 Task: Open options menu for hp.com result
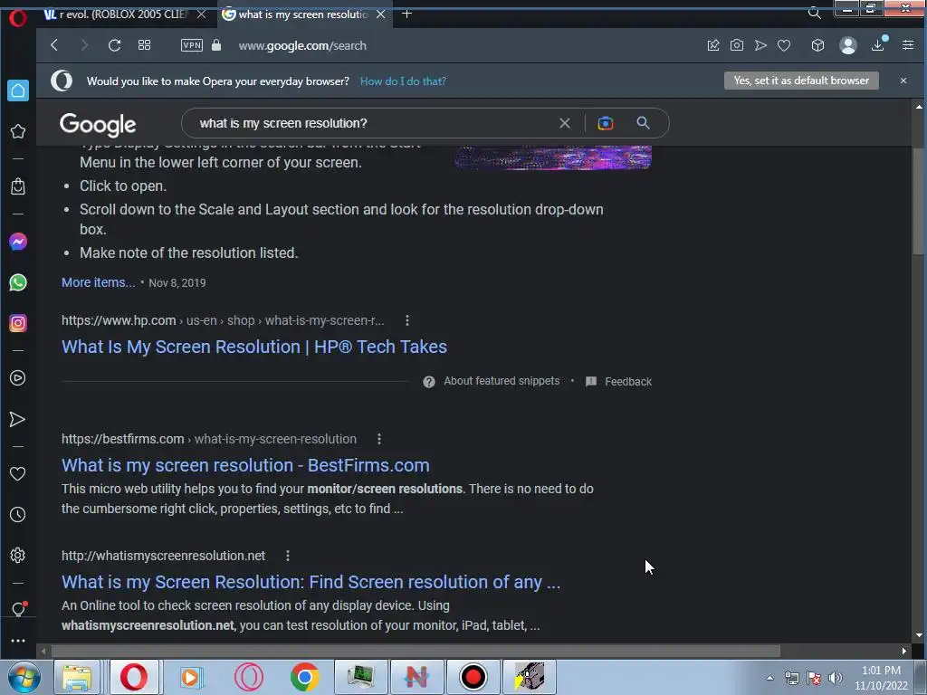[406, 320]
